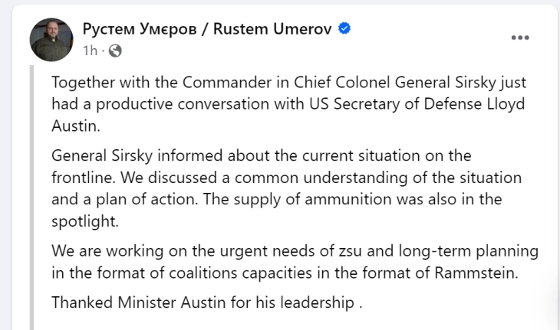Open the three-dot post options menu
The width and height of the screenshot is (560, 330).
(522, 38)
